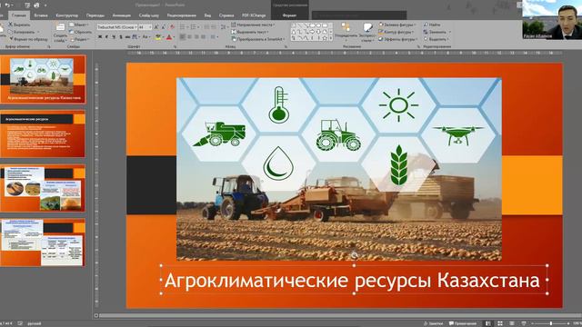Open the Рецензирование (Review) ribbon tab
The image size is (582, 327).
pos(182,15)
